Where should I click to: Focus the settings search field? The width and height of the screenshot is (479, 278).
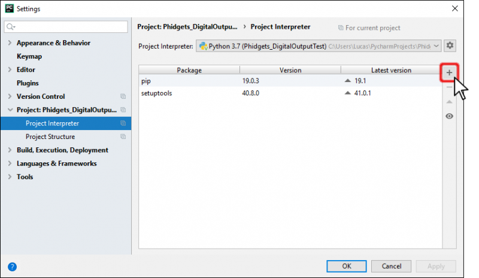(x=66, y=27)
